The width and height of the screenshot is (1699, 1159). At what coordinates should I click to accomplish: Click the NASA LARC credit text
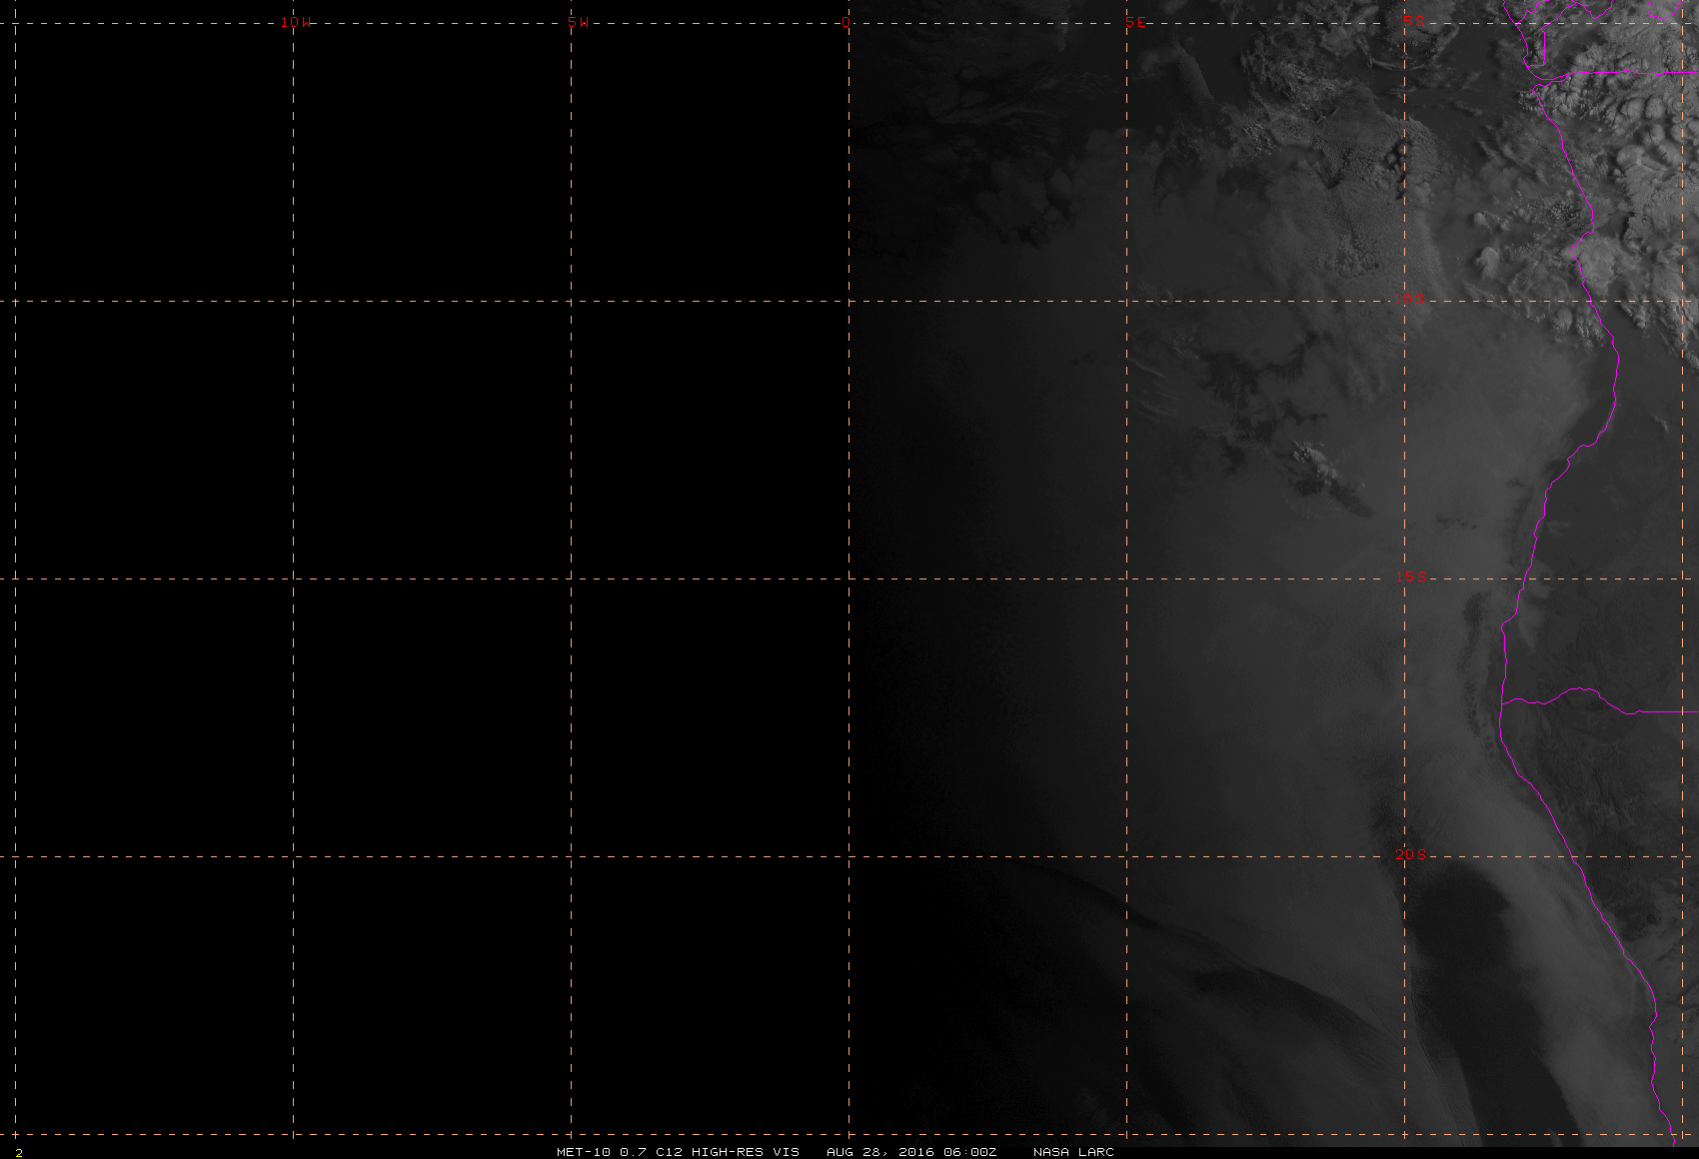point(1073,1152)
